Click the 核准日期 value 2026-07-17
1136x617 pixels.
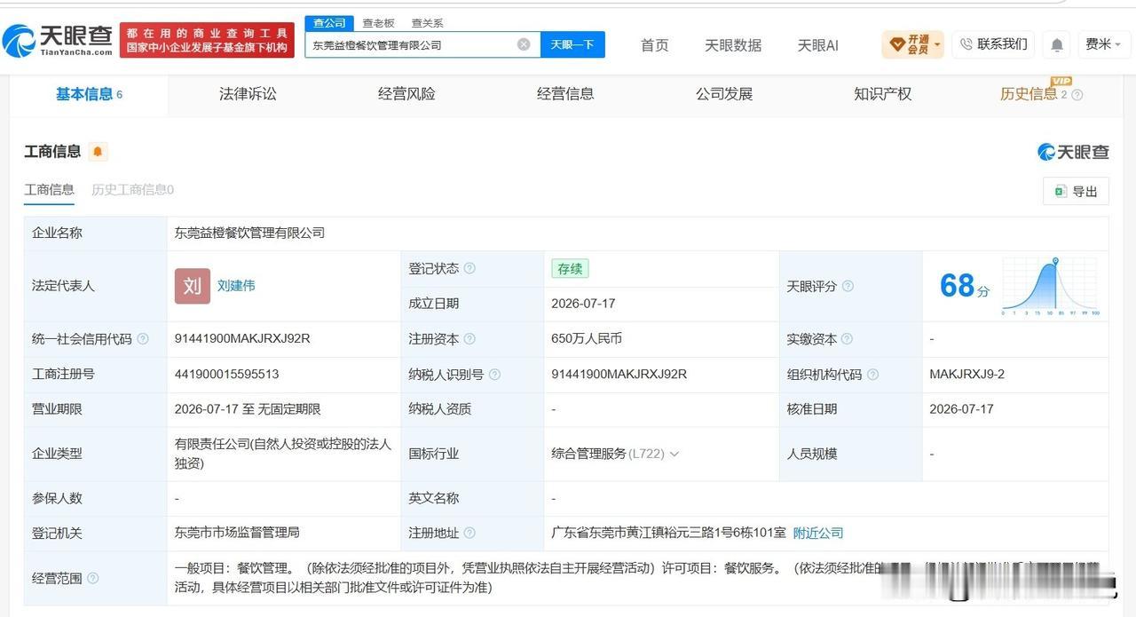[961, 409]
